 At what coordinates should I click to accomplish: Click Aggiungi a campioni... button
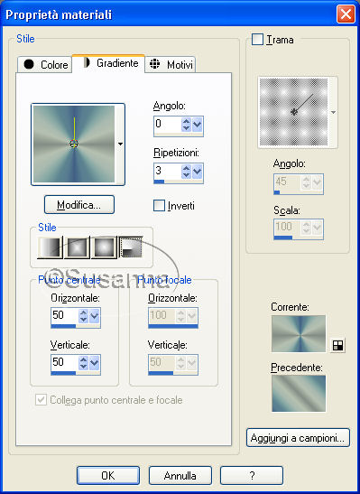[x=298, y=437]
